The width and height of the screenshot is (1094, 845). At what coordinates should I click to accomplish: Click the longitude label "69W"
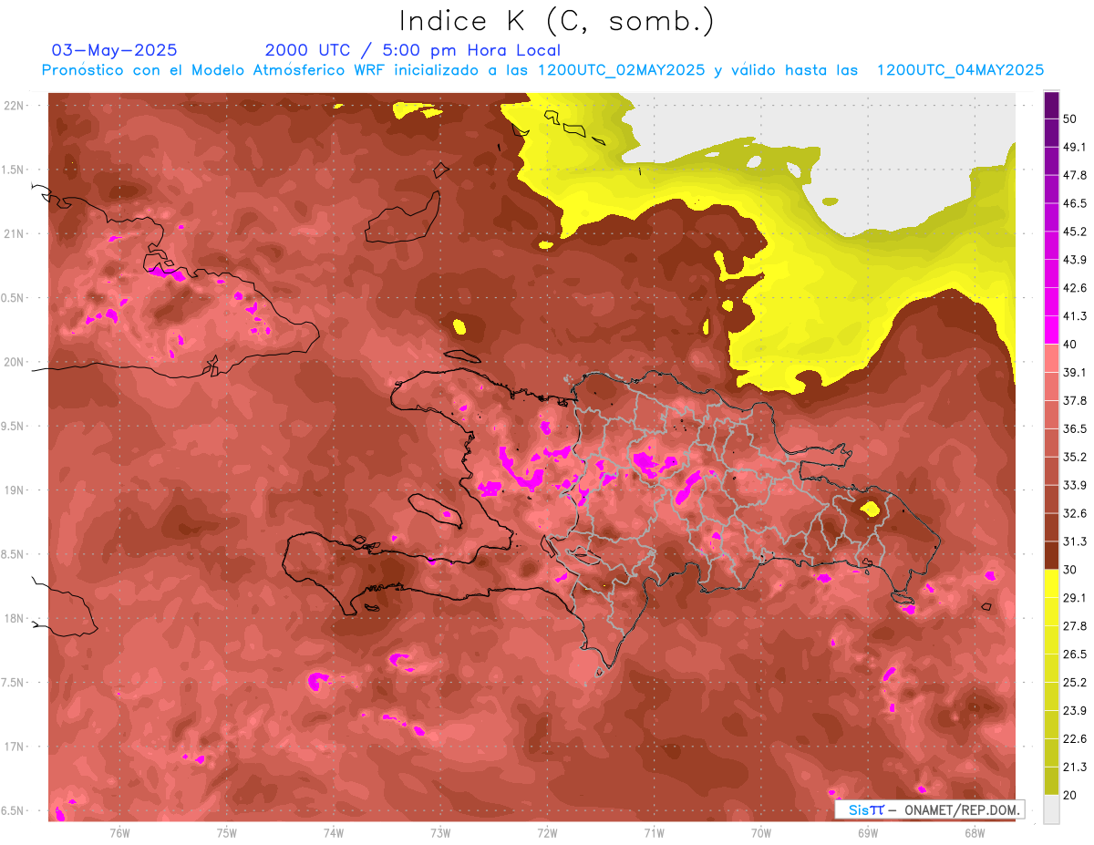pyautogui.click(x=868, y=832)
